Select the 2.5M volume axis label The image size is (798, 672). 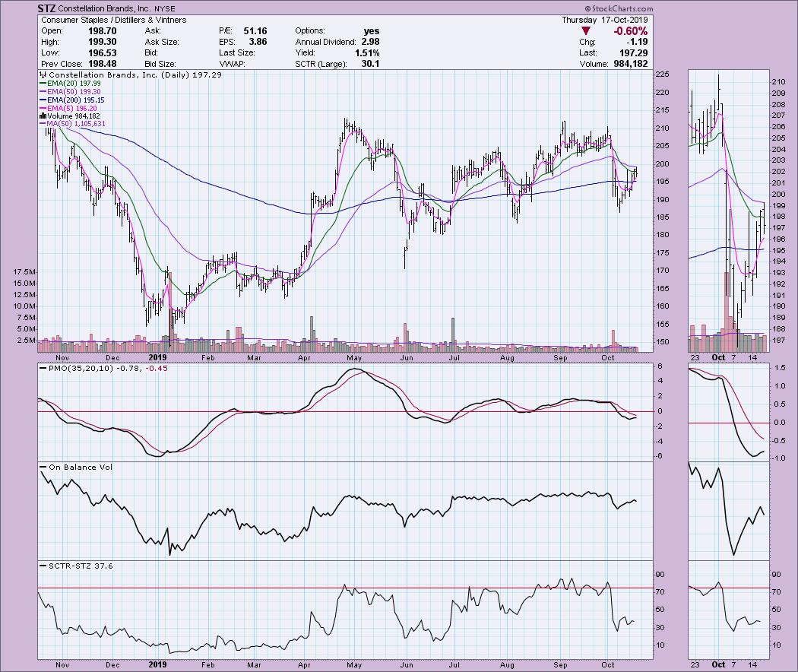pos(27,341)
